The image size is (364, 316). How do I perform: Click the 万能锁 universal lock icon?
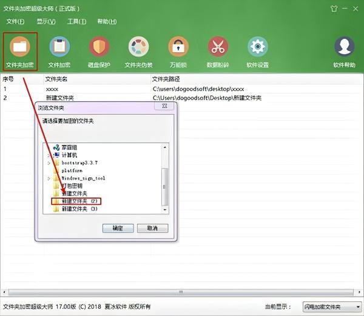(178, 48)
